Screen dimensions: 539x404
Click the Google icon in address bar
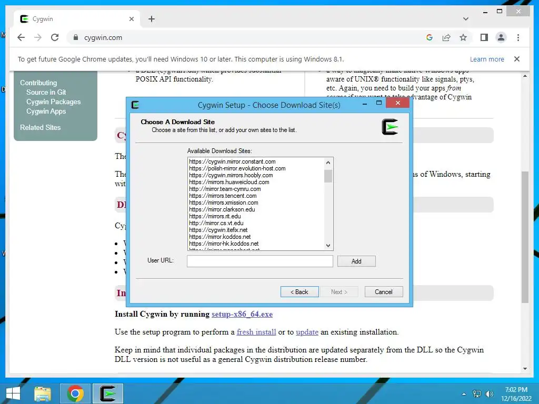(x=430, y=37)
